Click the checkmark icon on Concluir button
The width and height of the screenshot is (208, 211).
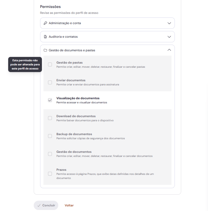pyautogui.click(x=39, y=205)
